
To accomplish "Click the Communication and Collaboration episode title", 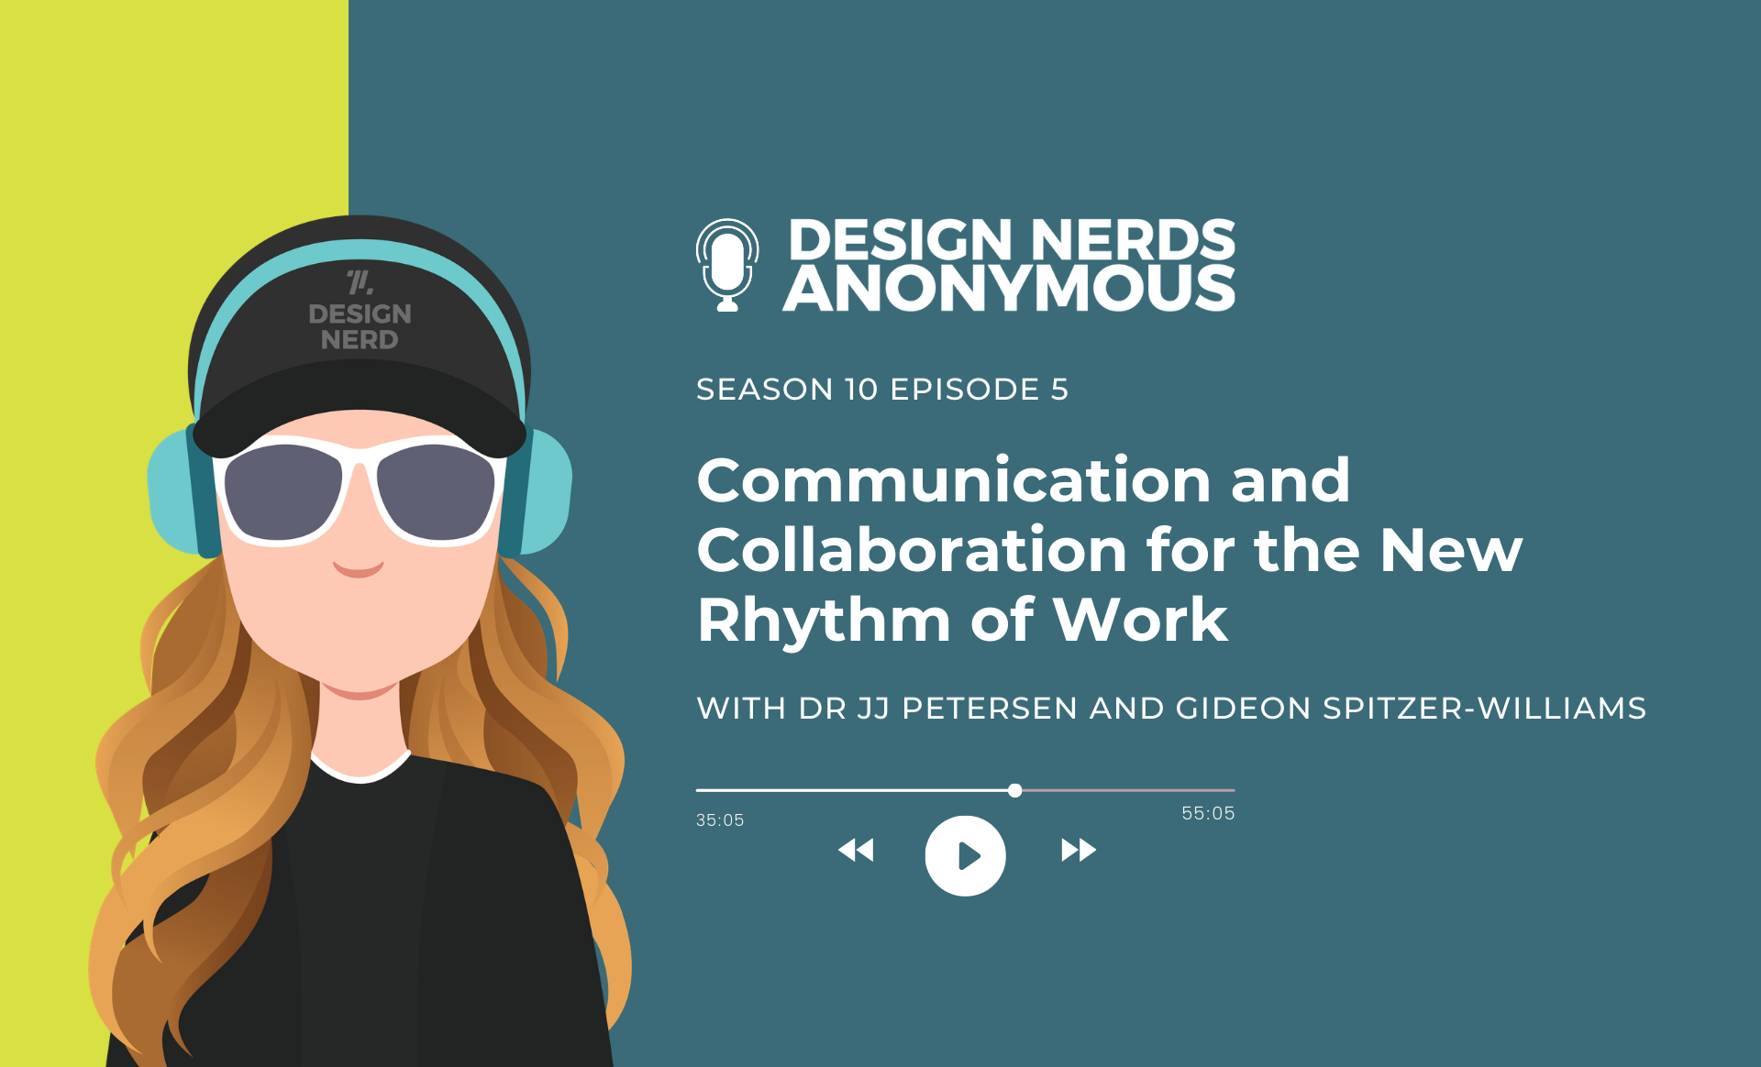I will pos(1108,550).
